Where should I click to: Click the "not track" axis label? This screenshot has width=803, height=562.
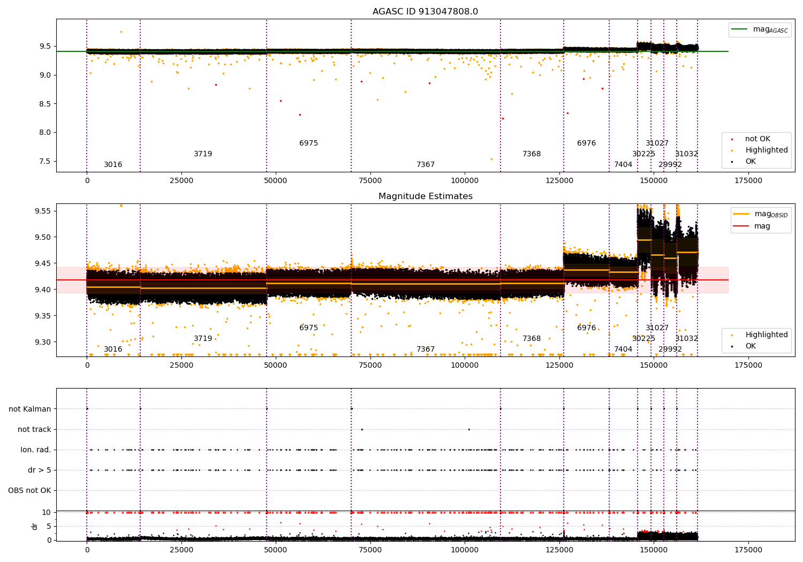(x=34, y=429)
